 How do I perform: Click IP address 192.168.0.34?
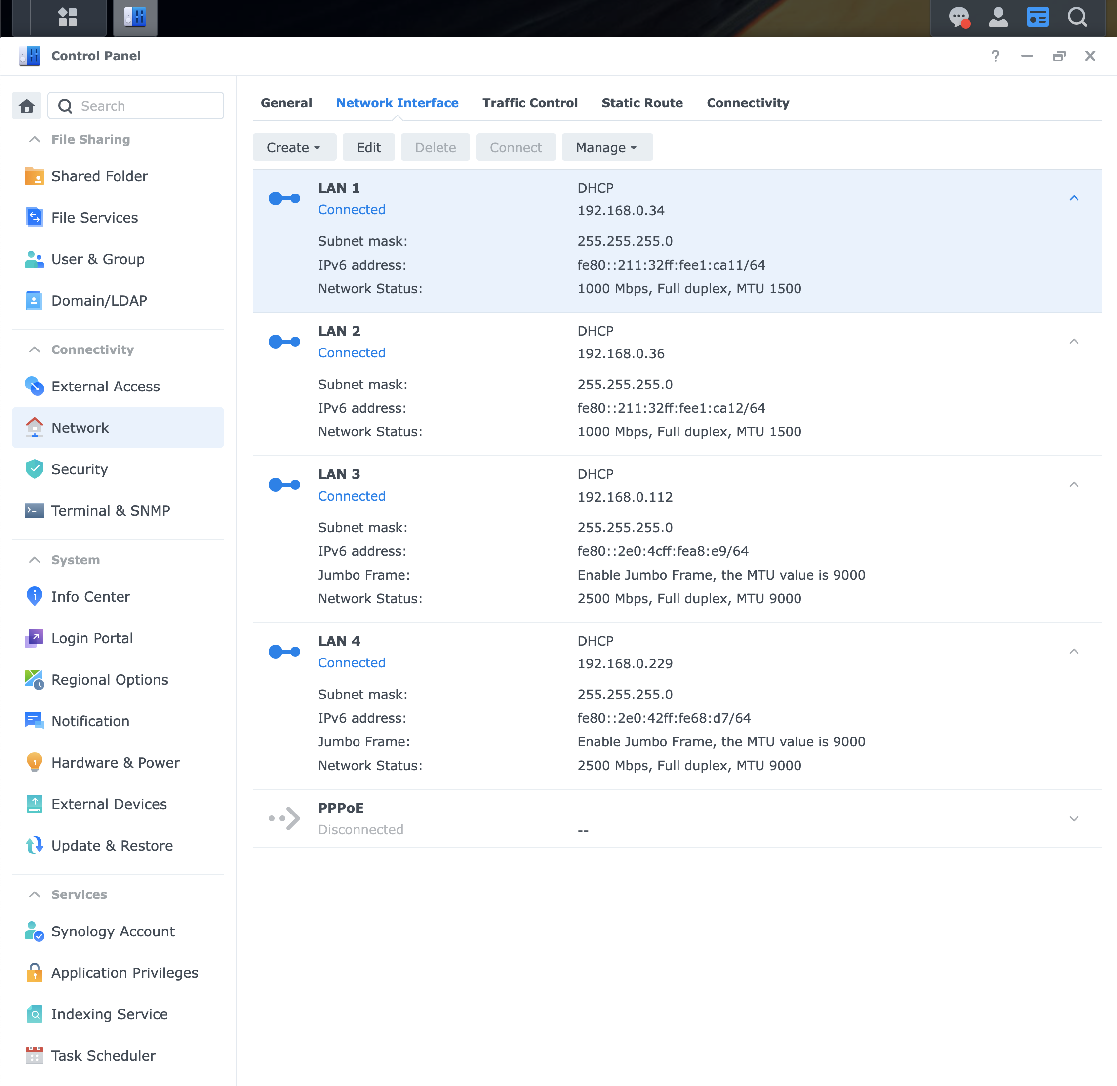click(621, 211)
